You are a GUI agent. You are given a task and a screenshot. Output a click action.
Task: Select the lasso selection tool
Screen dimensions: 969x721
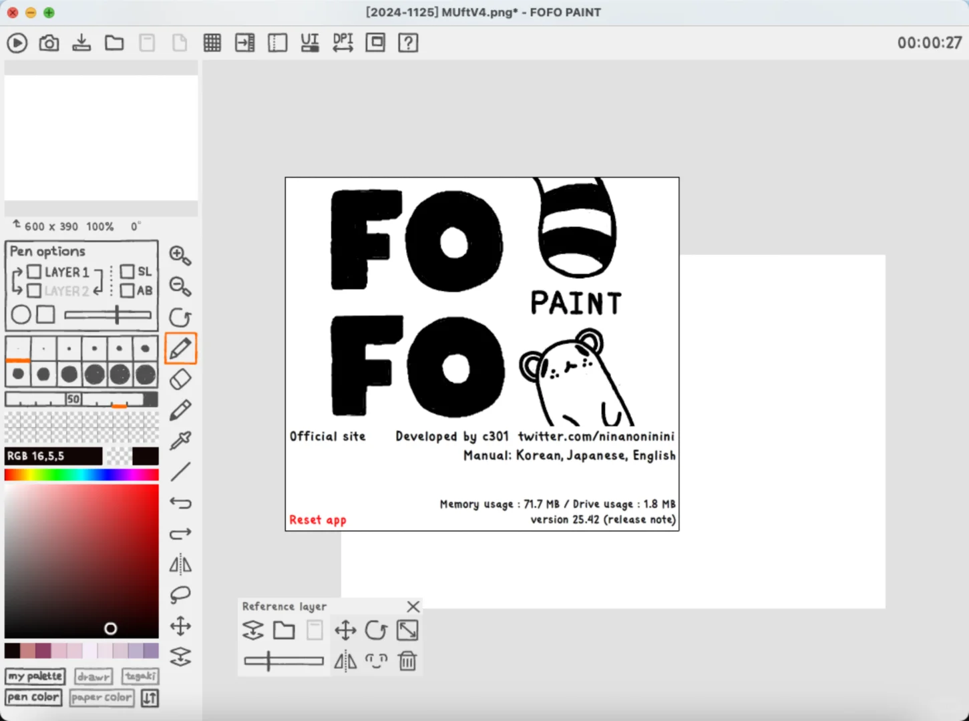(180, 595)
